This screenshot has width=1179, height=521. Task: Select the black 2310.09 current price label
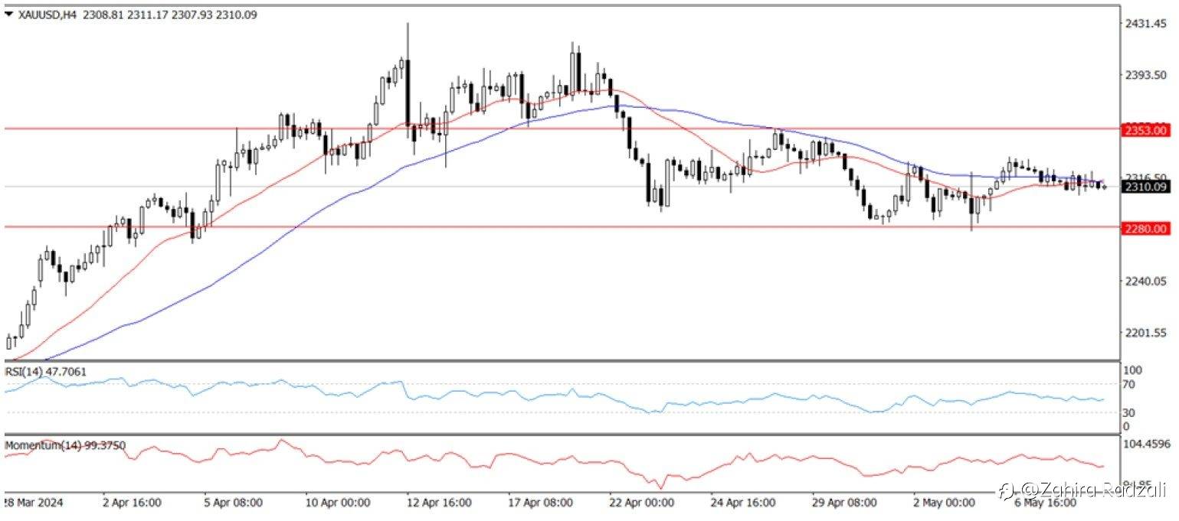pyautogui.click(x=1146, y=186)
